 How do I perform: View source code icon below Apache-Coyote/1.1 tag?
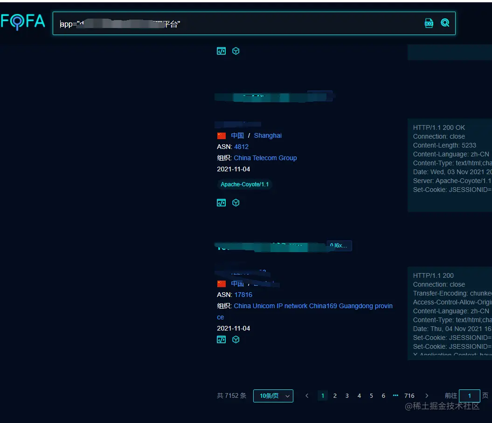[x=221, y=203]
